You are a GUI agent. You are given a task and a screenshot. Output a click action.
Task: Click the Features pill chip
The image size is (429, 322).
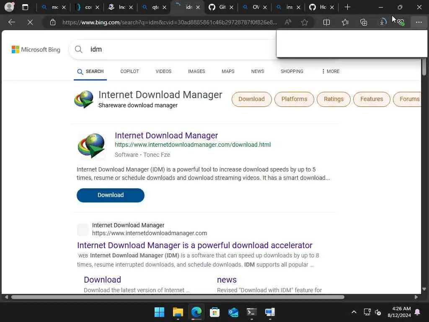coord(372,99)
